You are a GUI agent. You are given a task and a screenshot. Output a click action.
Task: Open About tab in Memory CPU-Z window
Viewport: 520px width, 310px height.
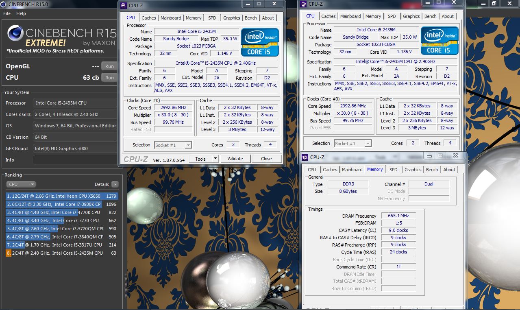pos(449,170)
